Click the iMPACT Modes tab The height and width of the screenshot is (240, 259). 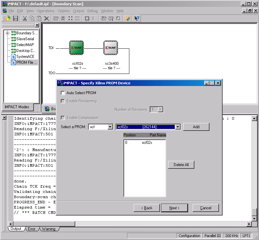(x=17, y=107)
